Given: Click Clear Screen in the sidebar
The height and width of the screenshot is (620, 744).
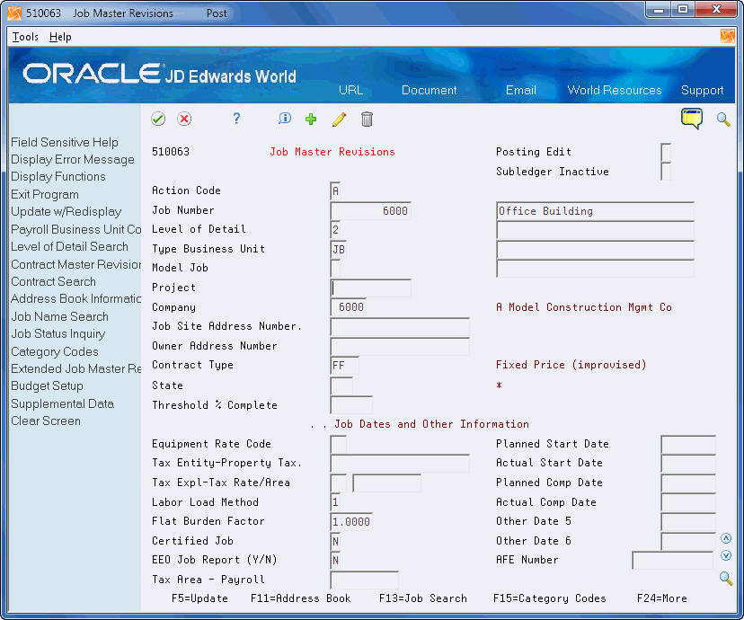Looking at the screenshot, I should pos(45,421).
